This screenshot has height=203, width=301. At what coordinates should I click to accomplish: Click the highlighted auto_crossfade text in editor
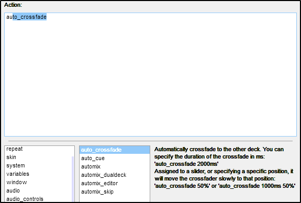coord(29,17)
